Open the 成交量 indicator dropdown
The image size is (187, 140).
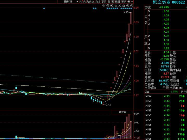[123, 112]
